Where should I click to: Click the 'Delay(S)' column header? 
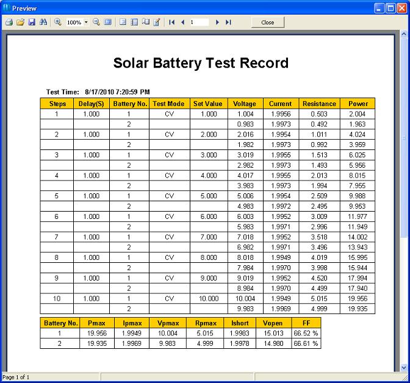click(92, 104)
